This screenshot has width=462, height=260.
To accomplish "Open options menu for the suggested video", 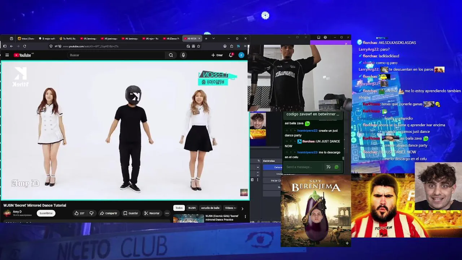I will 245,217.
